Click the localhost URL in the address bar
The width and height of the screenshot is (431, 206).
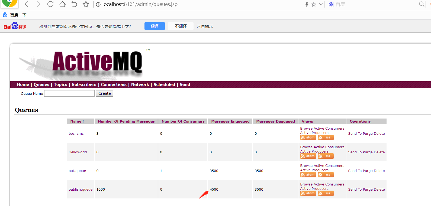[x=140, y=4]
